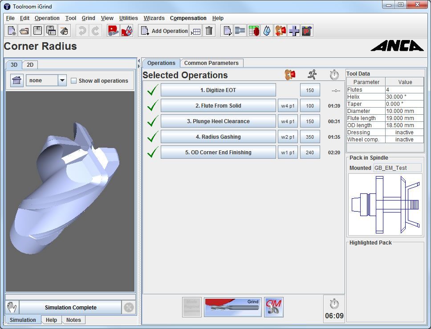Viewport: 431px width, 329px height.
Task: Click the Grind button with tool image
Action: click(233, 307)
